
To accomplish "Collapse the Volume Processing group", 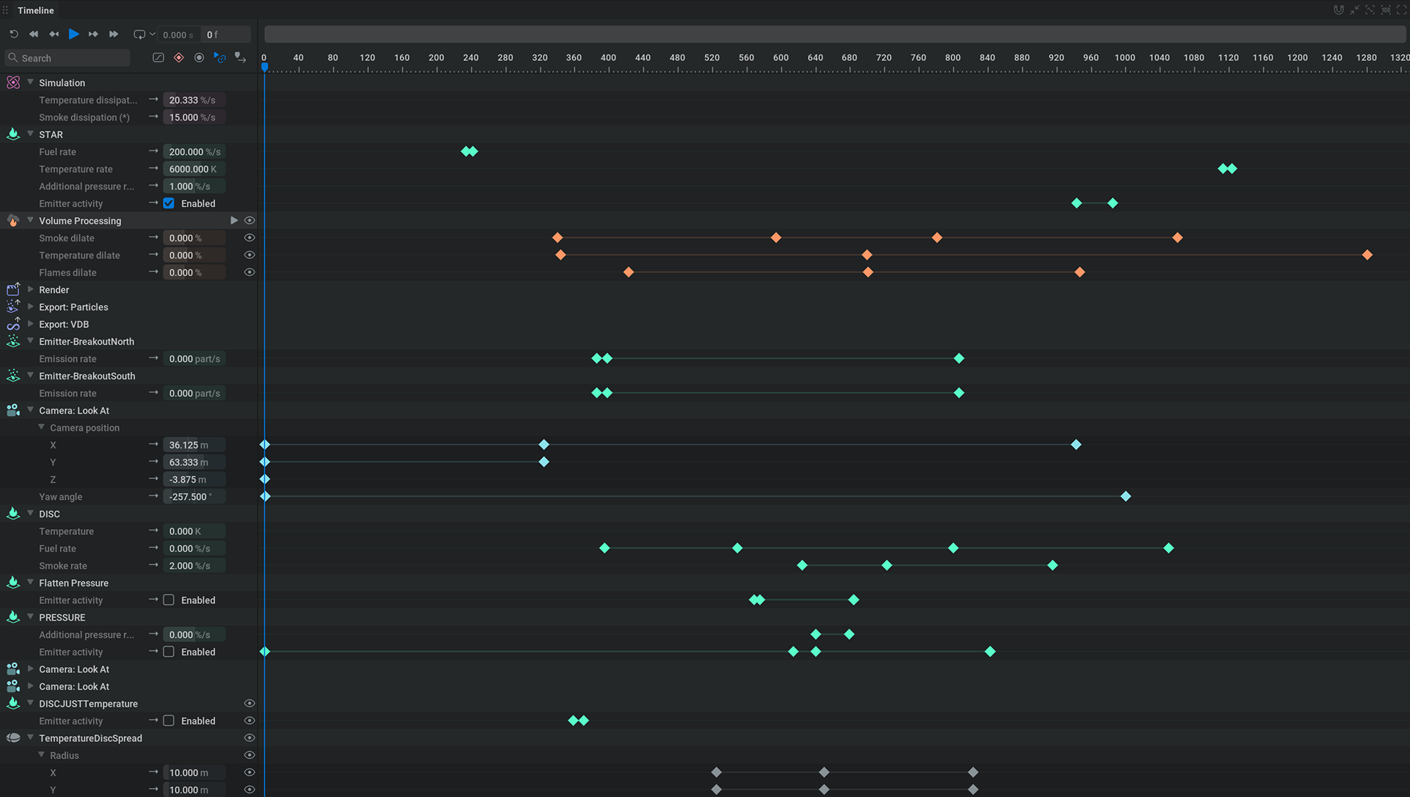I will pyautogui.click(x=31, y=221).
